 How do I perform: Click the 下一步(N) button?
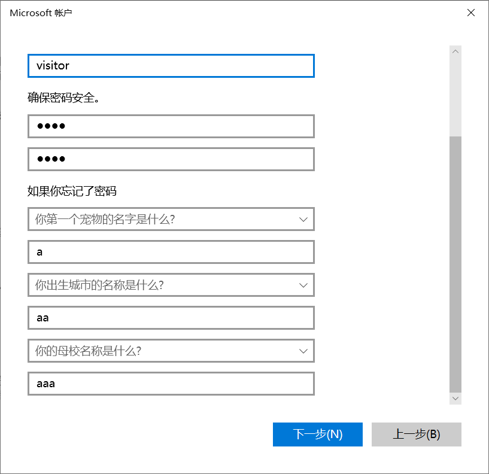[x=317, y=434]
